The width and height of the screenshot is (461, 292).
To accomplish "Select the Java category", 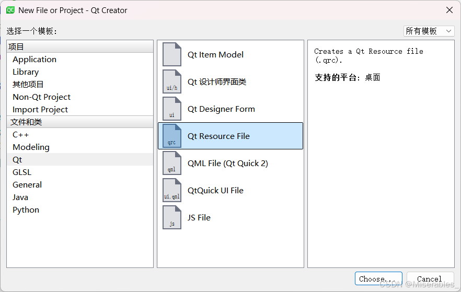I will [80, 197].
